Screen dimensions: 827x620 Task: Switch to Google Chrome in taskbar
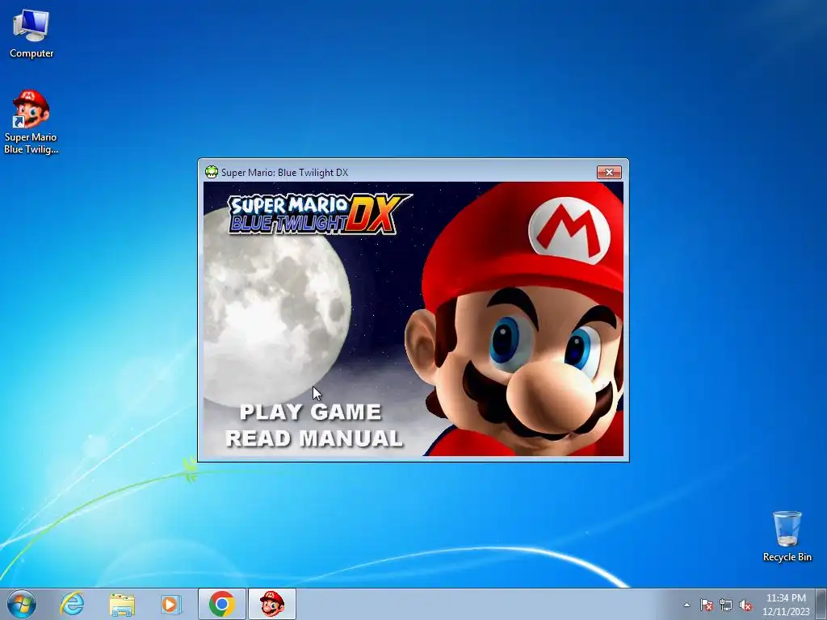(x=221, y=604)
